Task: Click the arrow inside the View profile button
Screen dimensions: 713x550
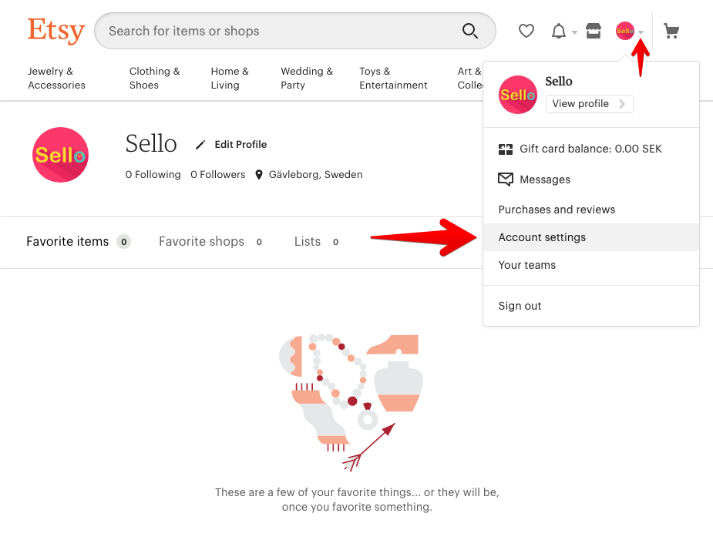Action: (x=622, y=103)
